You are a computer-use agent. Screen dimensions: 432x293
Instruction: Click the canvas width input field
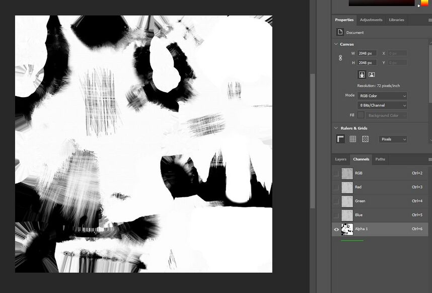(367, 53)
